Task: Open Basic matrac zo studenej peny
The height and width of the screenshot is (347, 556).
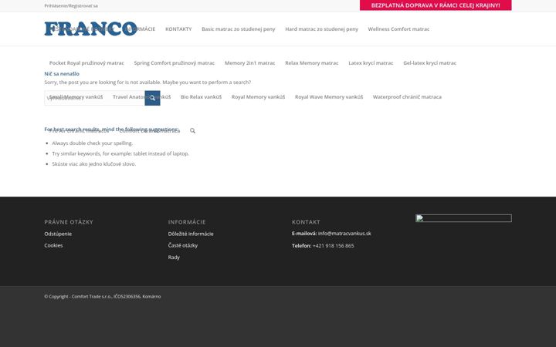Action: 239,29
